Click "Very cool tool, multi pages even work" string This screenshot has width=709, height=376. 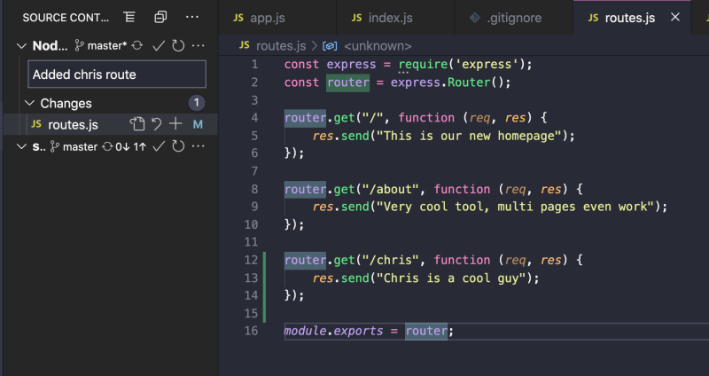pos(515,207)
